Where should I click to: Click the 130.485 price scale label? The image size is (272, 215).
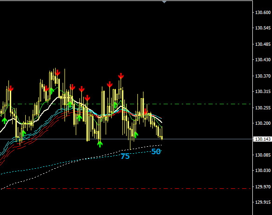tap(263, 44)
